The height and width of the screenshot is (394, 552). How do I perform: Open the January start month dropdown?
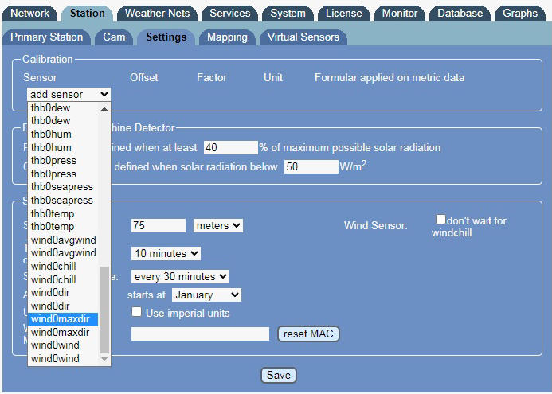206,295
